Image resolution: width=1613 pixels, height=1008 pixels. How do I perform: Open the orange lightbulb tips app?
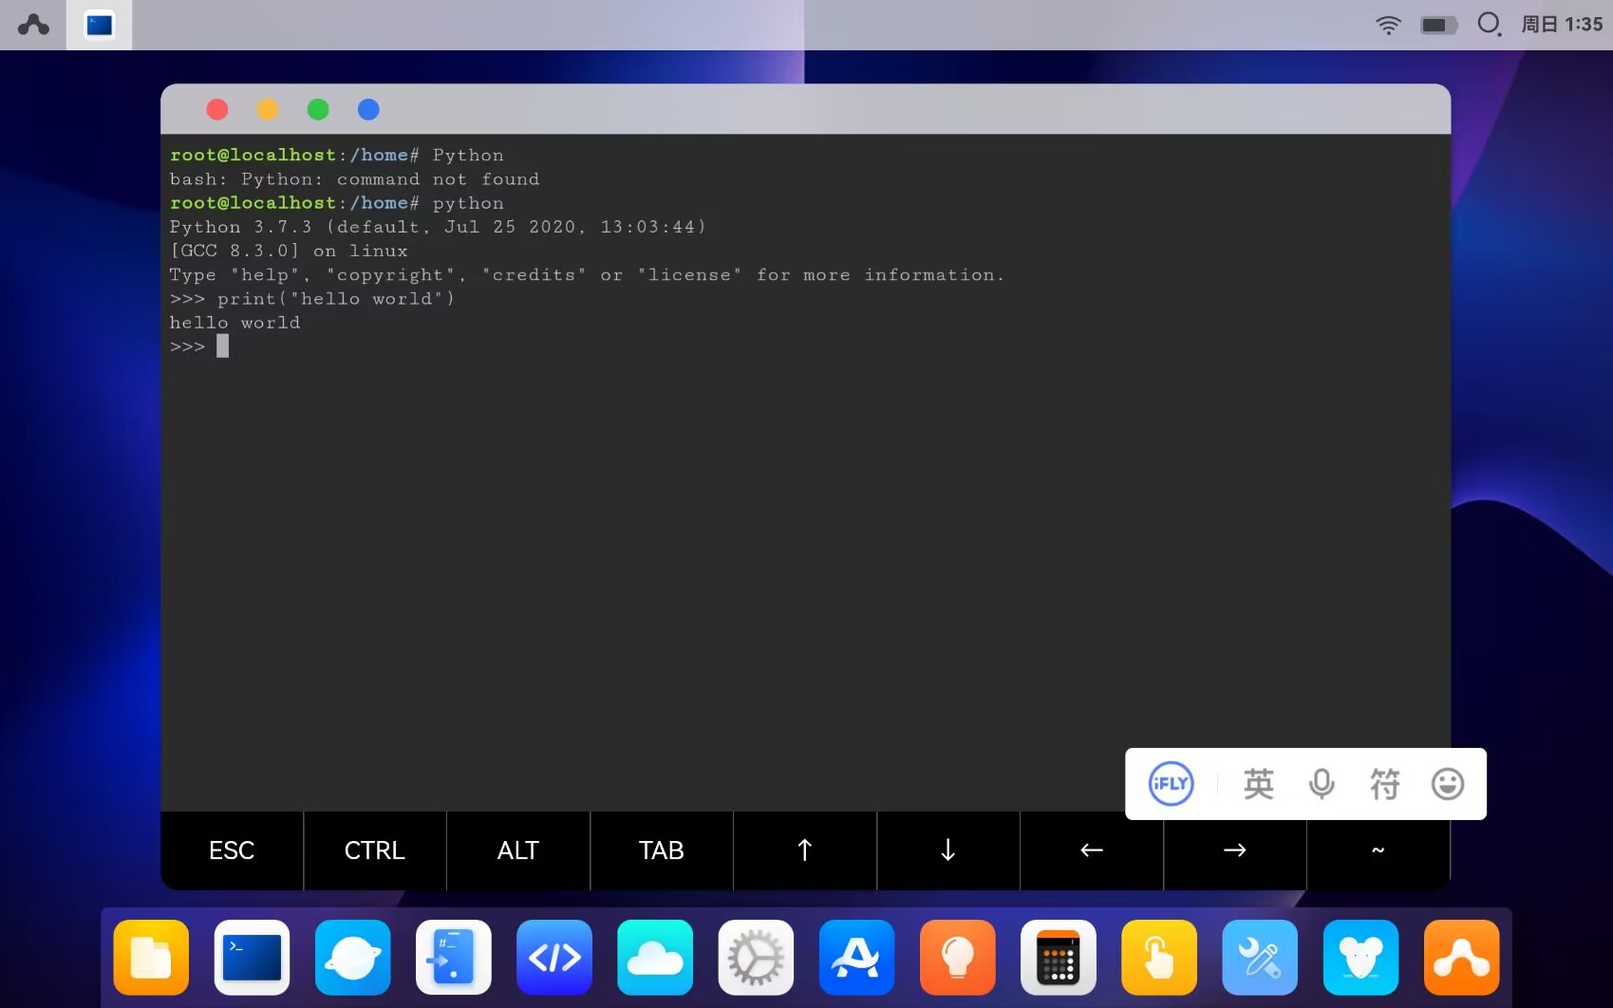(958, 958)
